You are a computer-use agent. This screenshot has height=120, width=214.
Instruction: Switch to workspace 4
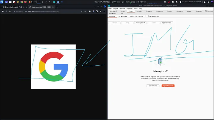pyautogui.click(x=50, y=2)
